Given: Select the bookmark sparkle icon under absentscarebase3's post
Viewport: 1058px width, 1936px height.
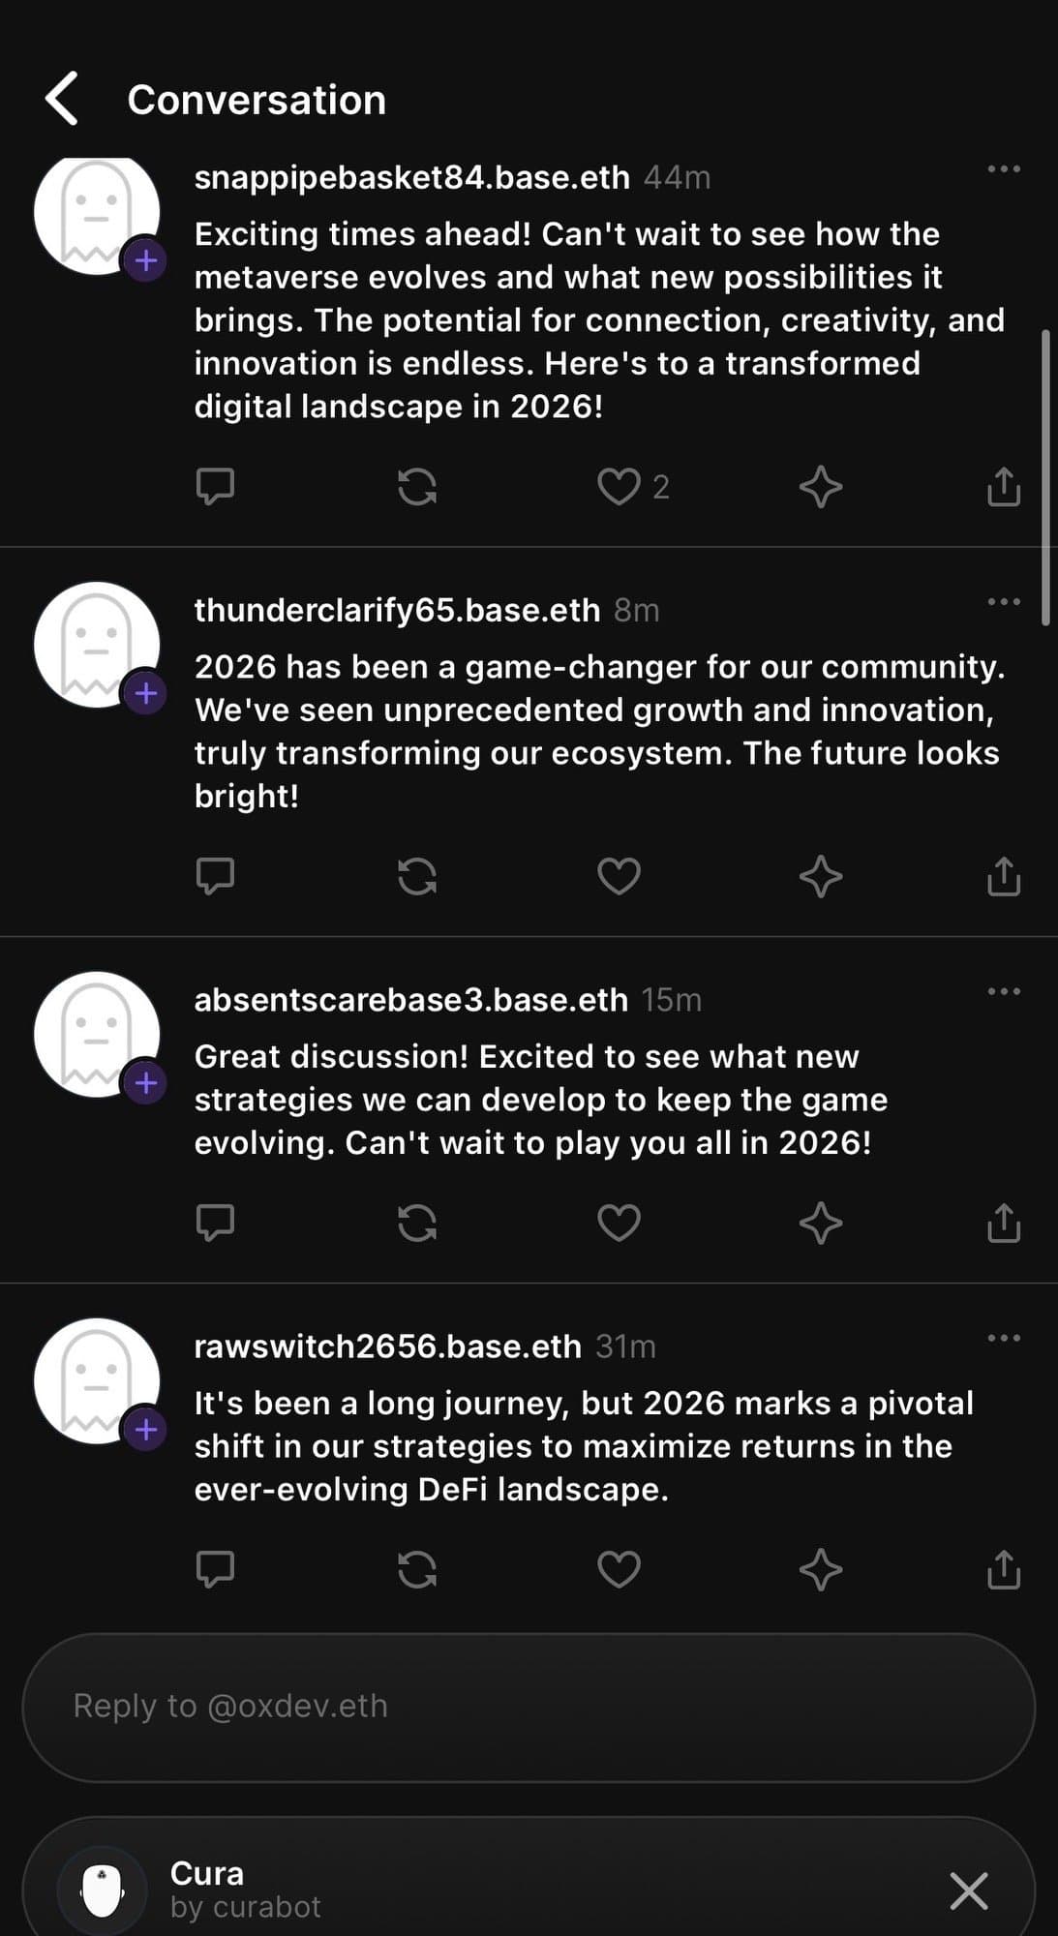Looking at the screenshot, I should point(822,1224).
